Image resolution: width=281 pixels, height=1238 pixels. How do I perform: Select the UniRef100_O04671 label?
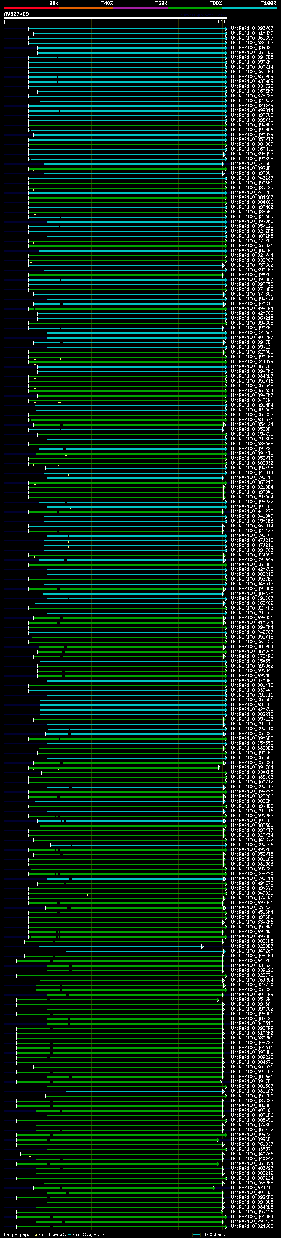(x=252, y=1062)
